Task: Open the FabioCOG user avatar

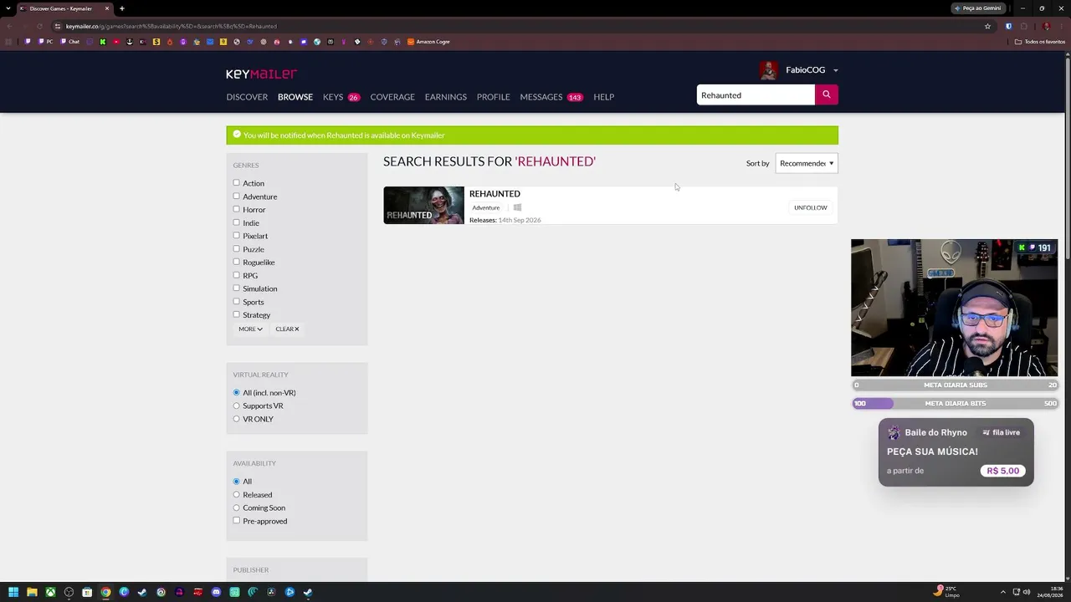Action: 768,70
